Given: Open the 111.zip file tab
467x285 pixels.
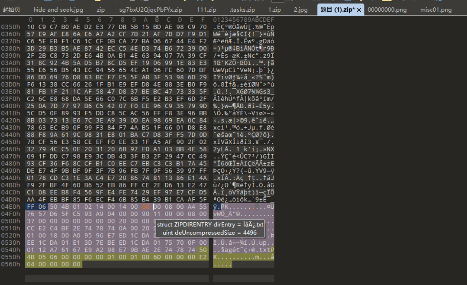Looking at the screenshot, I should tap(206, 10).
